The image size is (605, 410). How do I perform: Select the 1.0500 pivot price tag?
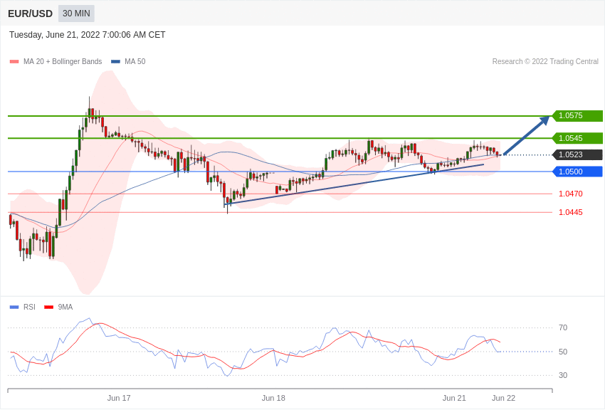578,172
